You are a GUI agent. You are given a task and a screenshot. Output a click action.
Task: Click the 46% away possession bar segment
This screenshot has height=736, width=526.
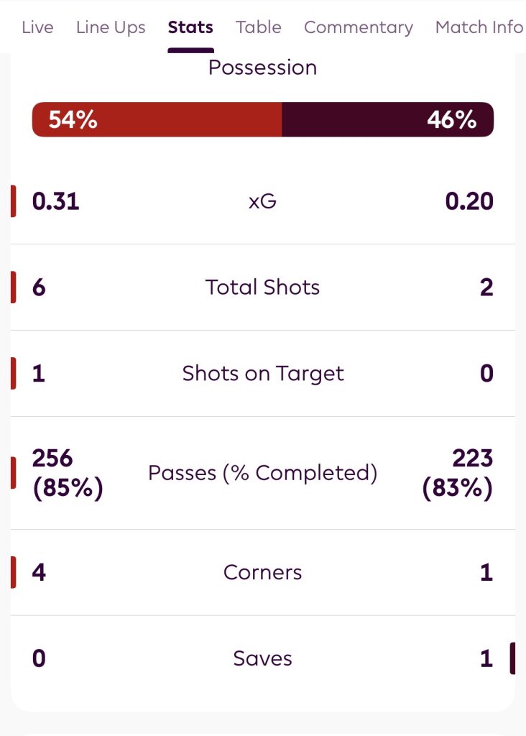click(388, 119)
